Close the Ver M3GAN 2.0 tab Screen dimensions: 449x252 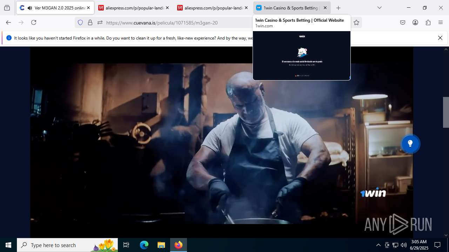[88, 8]
